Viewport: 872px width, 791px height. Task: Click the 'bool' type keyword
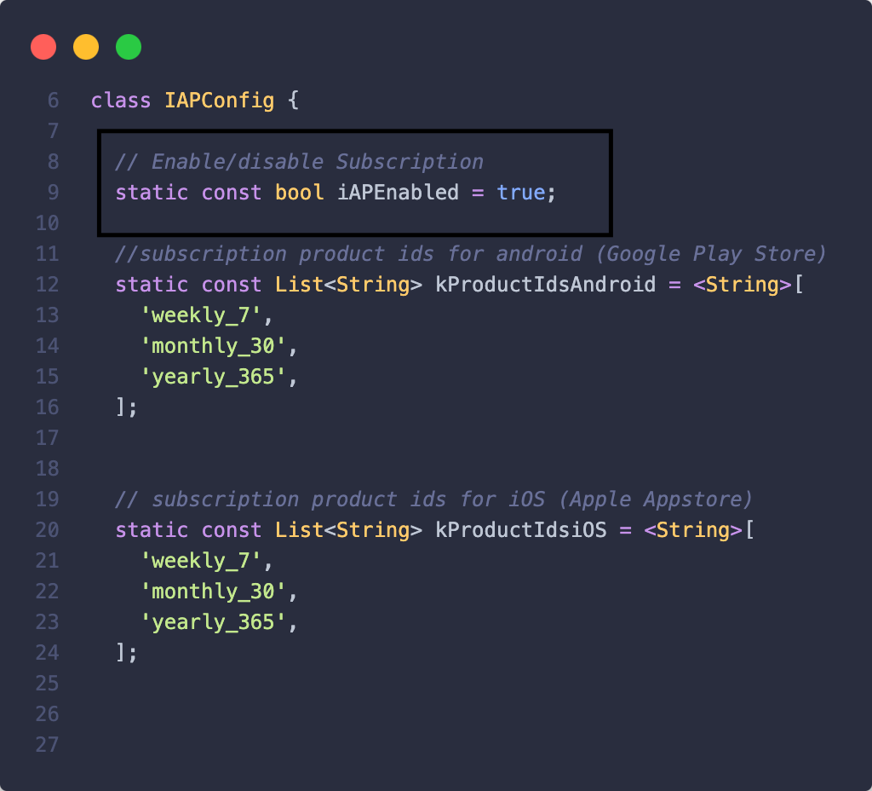click(x=299, y=193)
